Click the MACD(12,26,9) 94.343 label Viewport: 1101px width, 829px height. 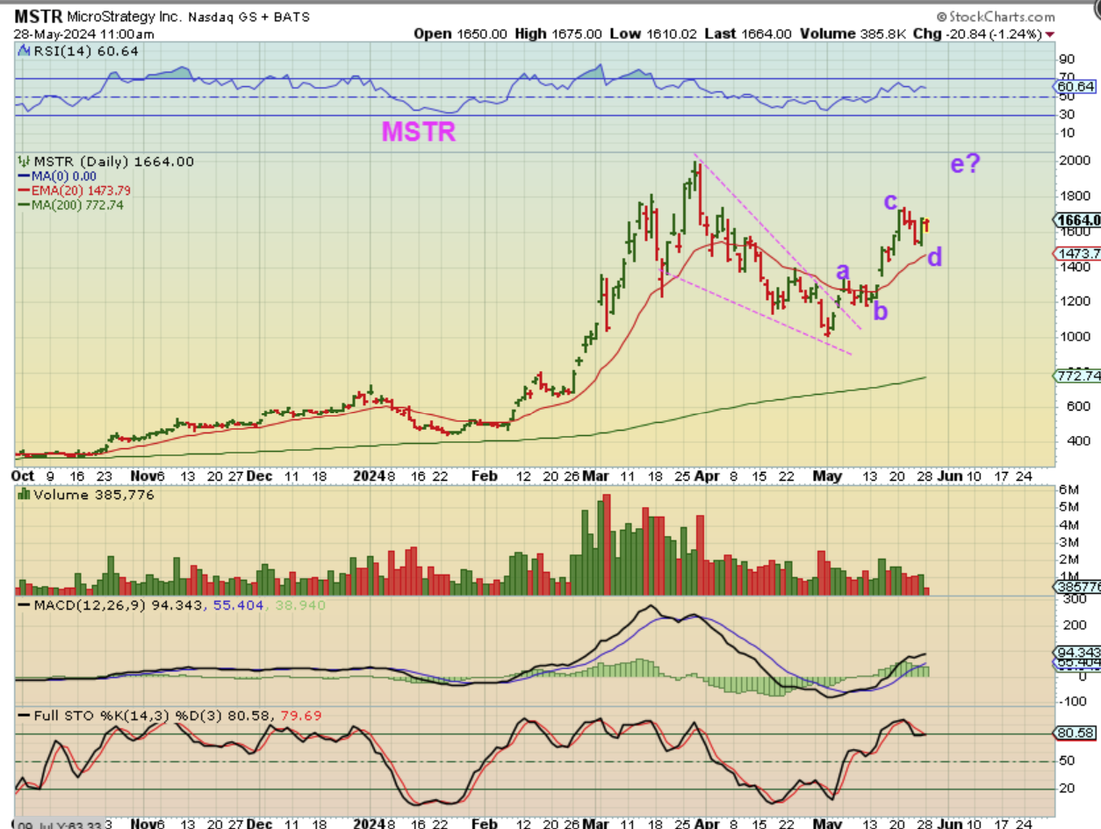[x=119, y=606]
